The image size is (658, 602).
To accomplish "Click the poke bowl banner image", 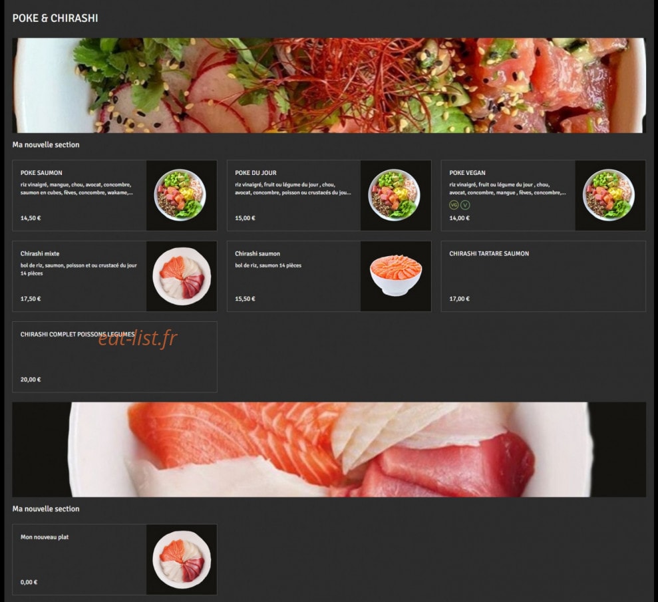I will [329, 86].
